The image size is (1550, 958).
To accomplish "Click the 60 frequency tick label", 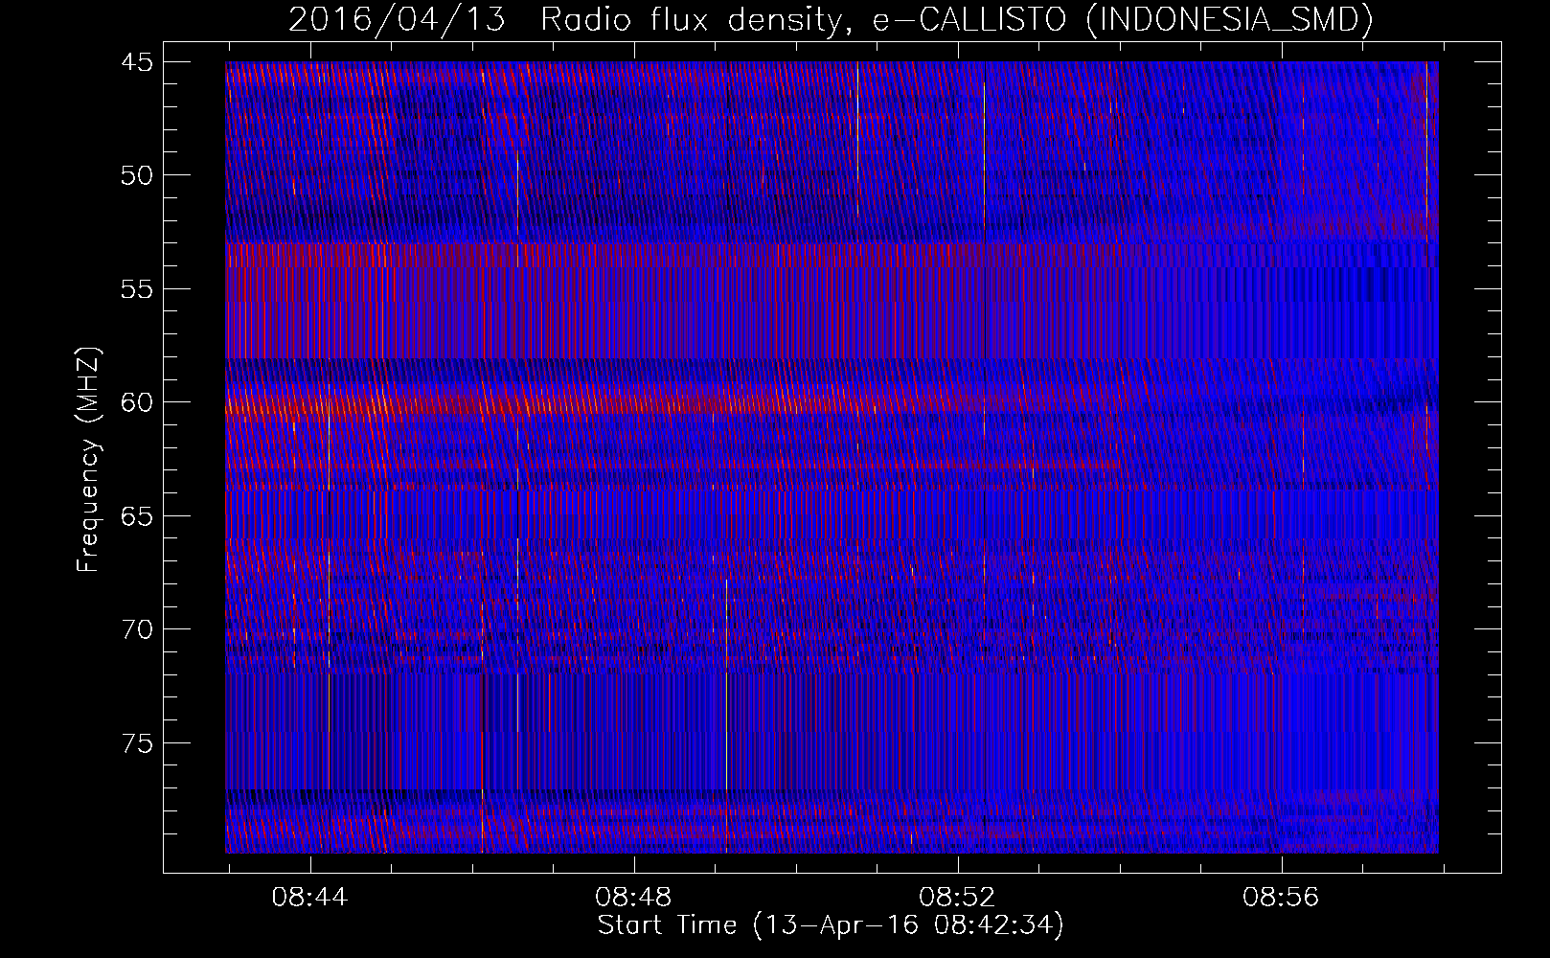I will (137, 402).
